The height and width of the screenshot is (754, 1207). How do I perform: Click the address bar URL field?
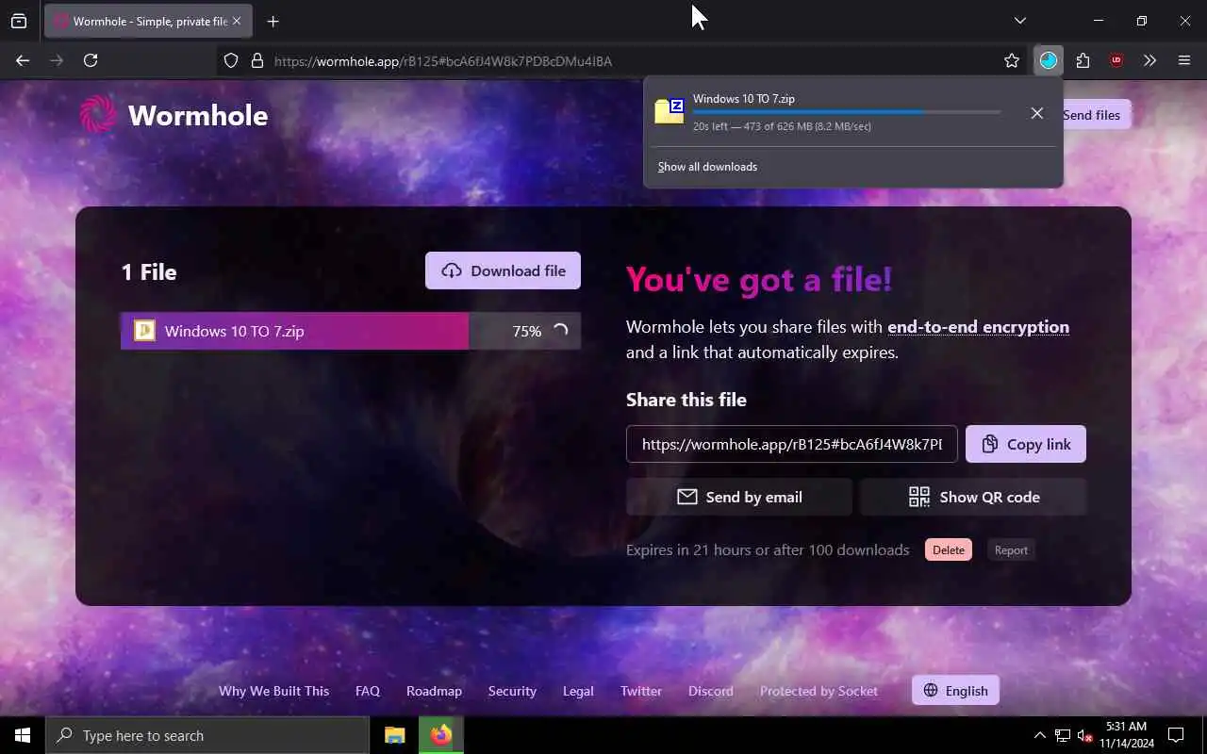click(x=622, y=60)
